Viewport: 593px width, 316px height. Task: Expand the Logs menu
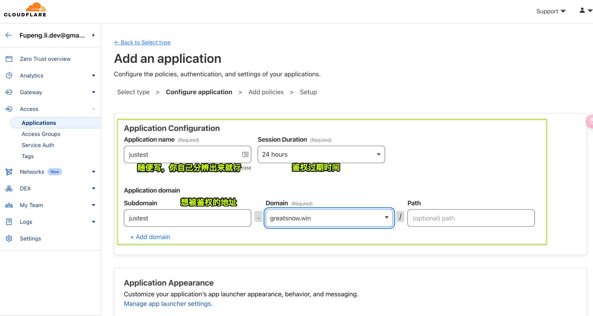click(94, 222)
